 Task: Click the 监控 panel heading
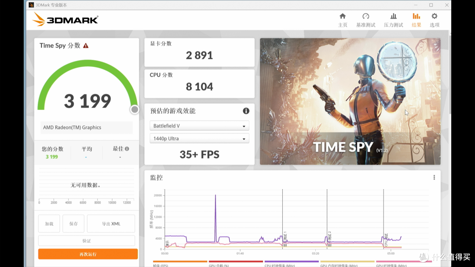(156, 177)
